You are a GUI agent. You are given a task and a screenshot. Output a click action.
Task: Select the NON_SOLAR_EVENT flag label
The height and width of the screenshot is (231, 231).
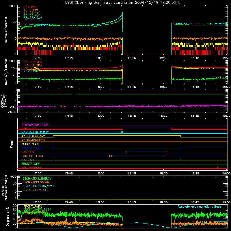click(35, 133)
